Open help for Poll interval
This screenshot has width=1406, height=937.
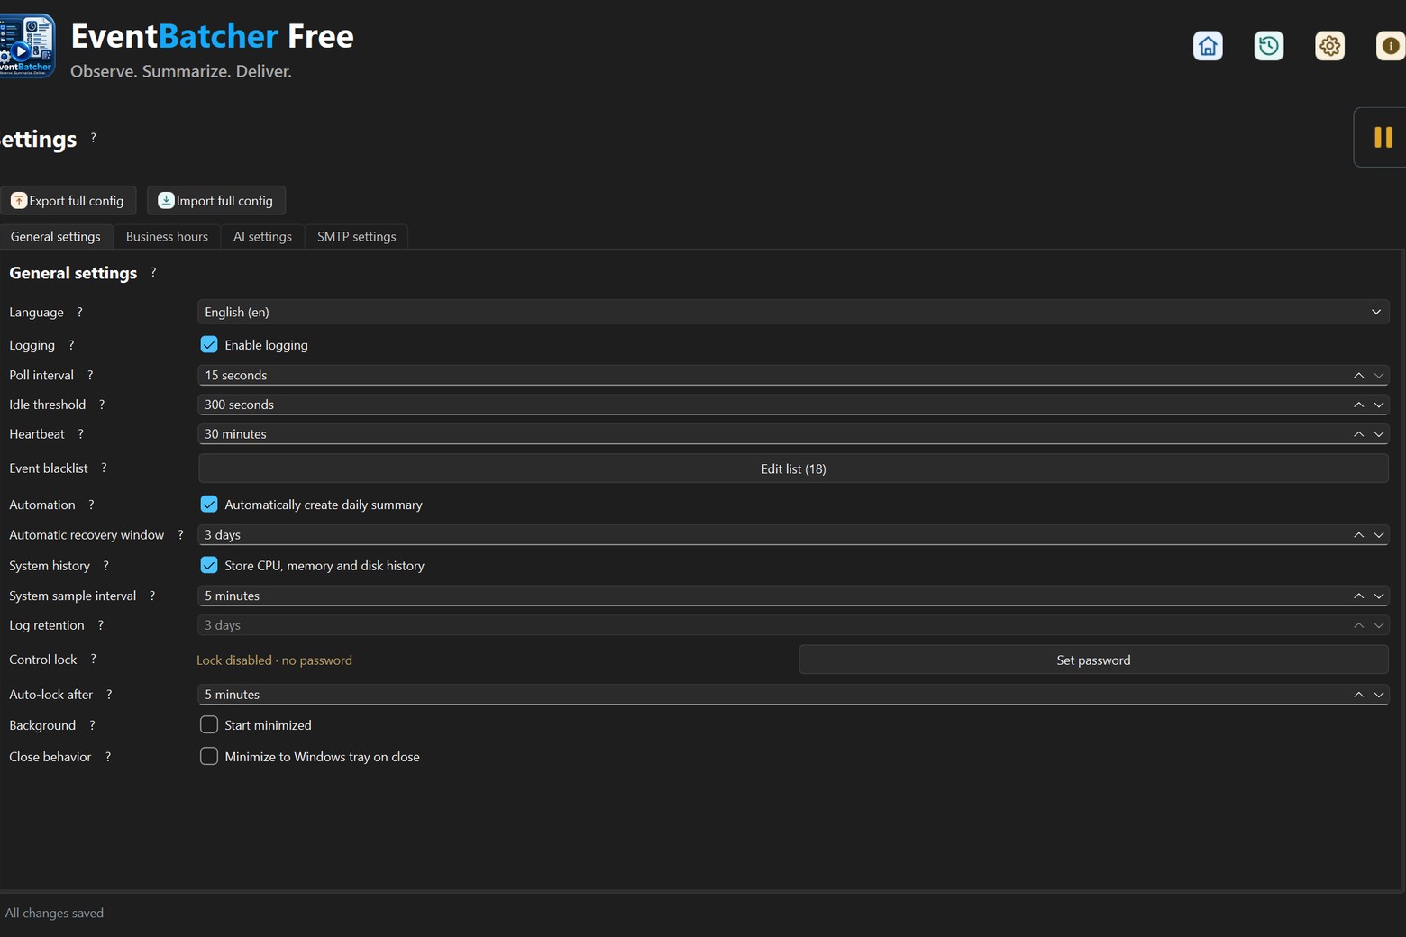90,375
